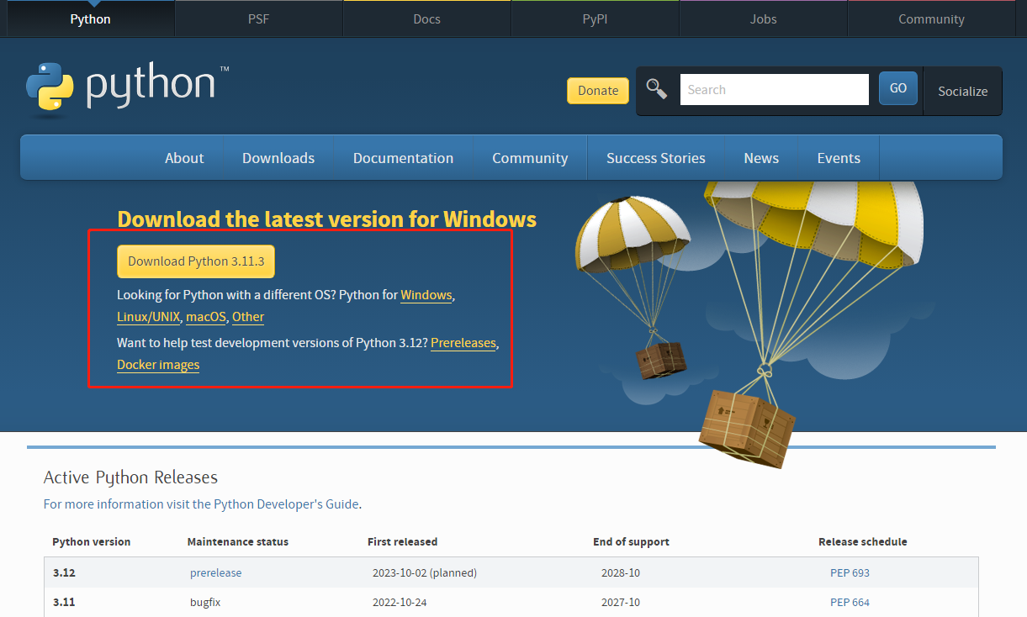1027x617 pixels.
Task: Click inside the search input field
Action: tap(774, 88)
